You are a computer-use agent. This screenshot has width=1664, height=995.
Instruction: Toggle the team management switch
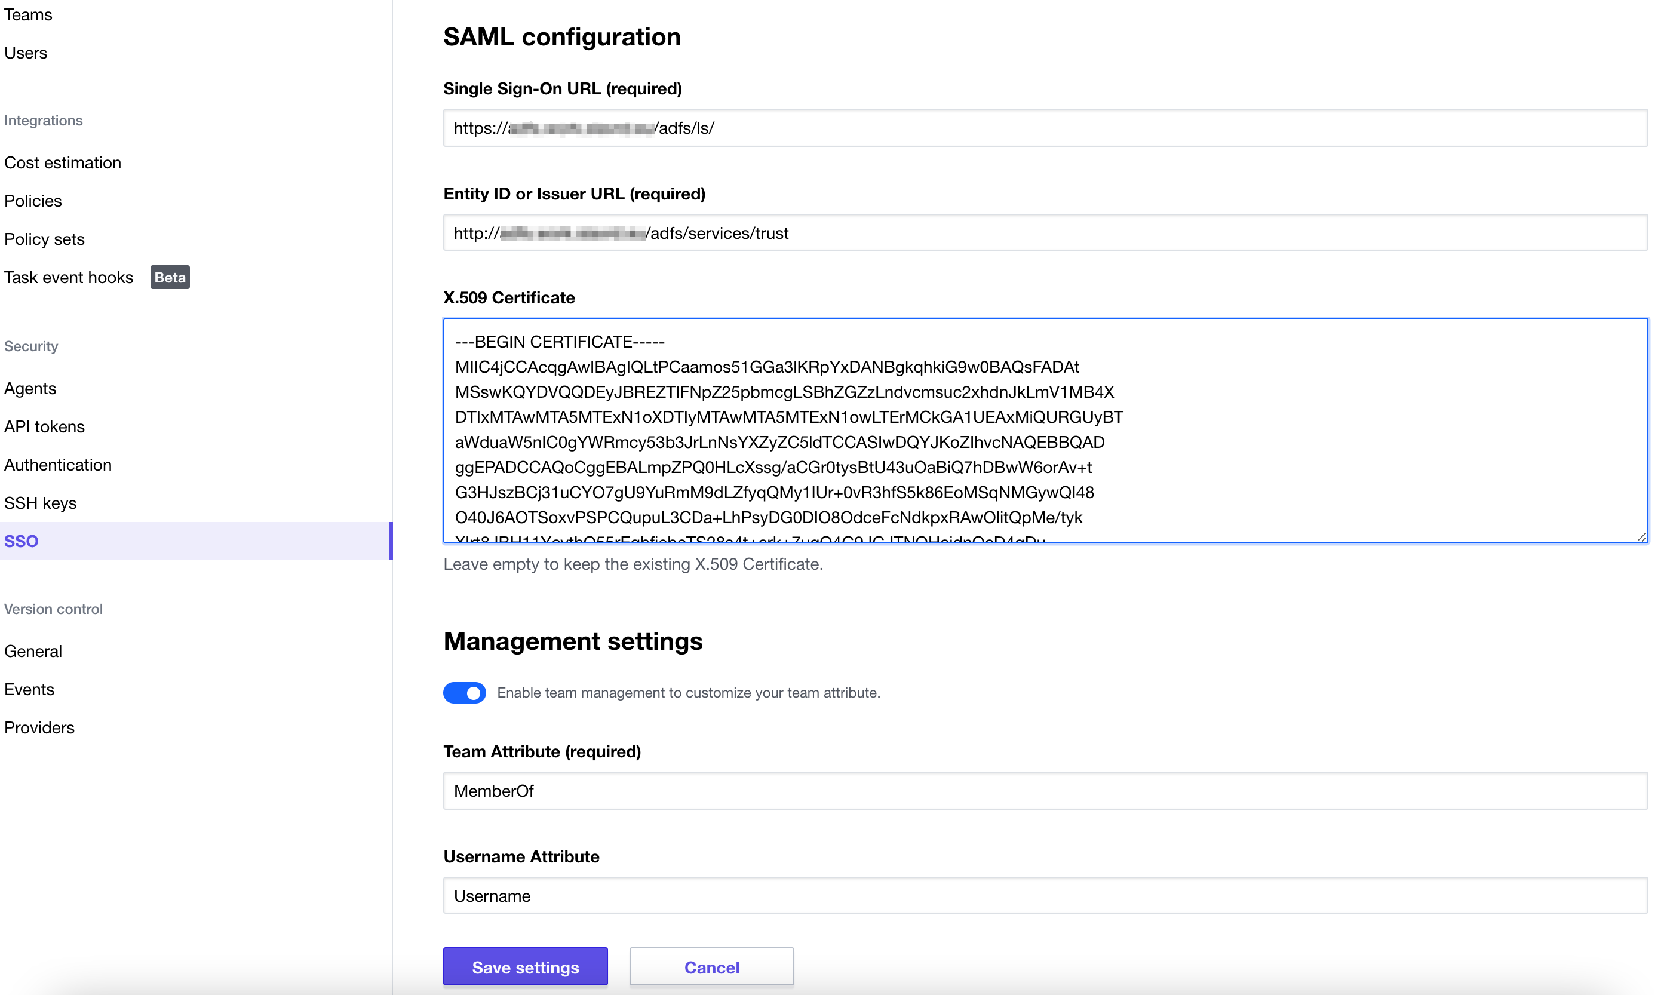click(464, 693)
